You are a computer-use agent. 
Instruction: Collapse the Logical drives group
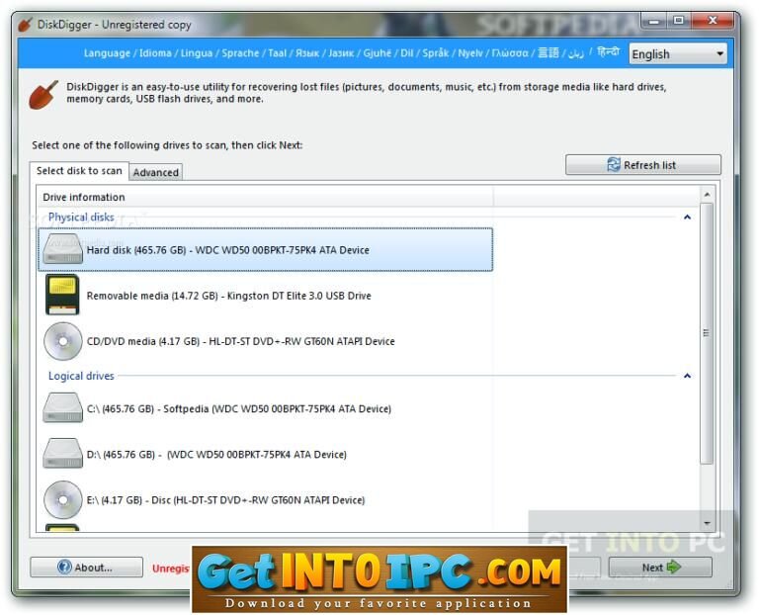[x=687, y=376]
